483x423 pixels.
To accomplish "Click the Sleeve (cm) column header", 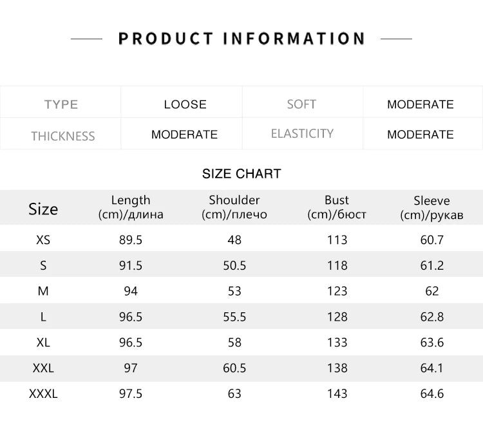I will [x=431, y=207].
